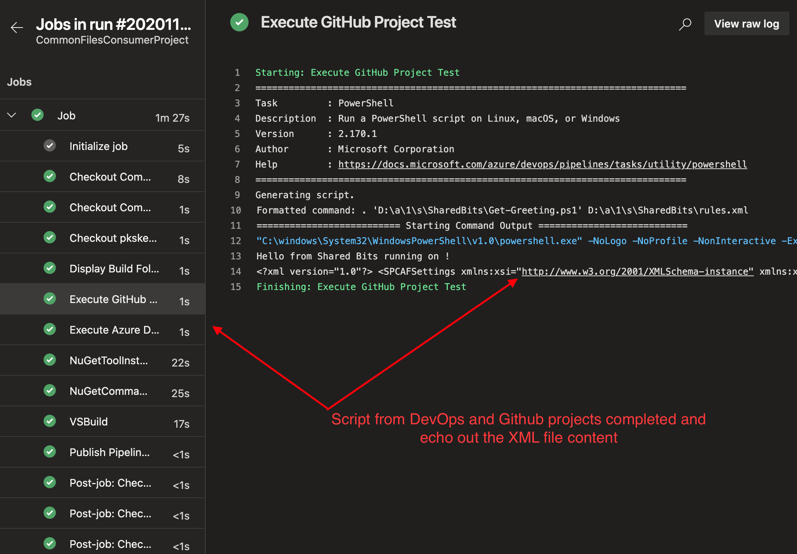Click the success icon beside Execute Azure DevOps step
Viewport: 797px width, 554px height.
[x=50, y=329]
